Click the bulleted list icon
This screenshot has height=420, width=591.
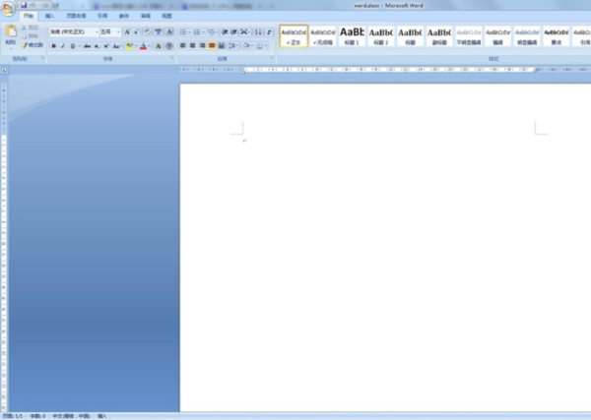(183, 32)
